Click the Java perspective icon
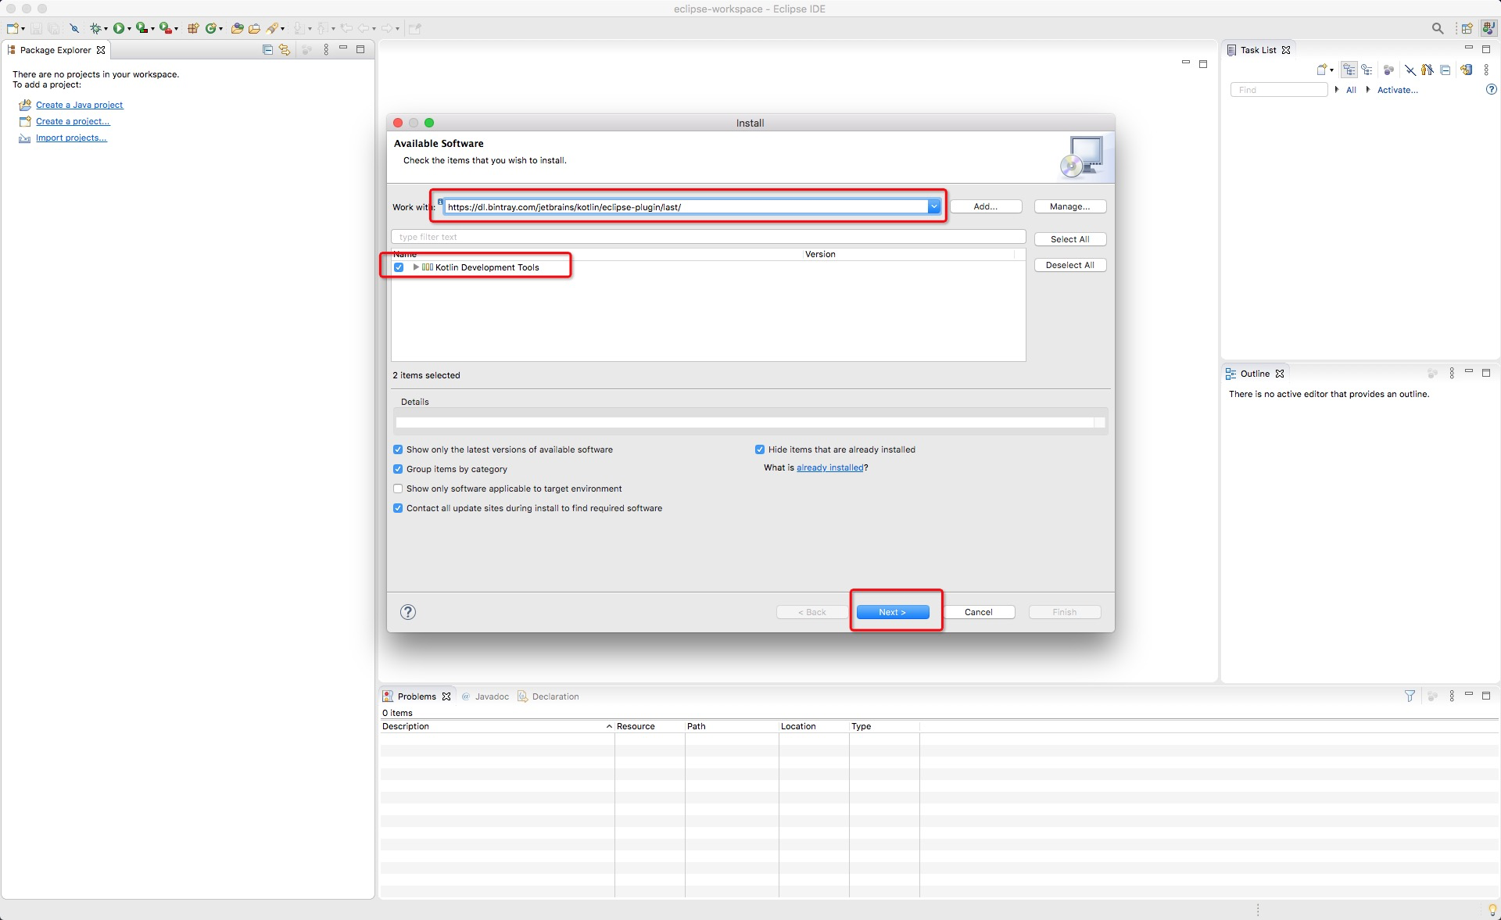This screenshot has width=1501, height=920. (x=1488, y=29)
